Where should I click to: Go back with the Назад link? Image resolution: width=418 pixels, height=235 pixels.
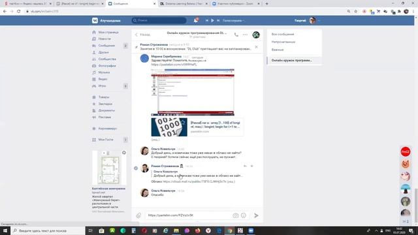(142, 35)
